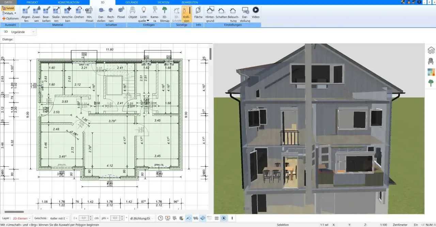Click the 3D-Schnitt tool
Screen dimensions: 436x227
176,14
